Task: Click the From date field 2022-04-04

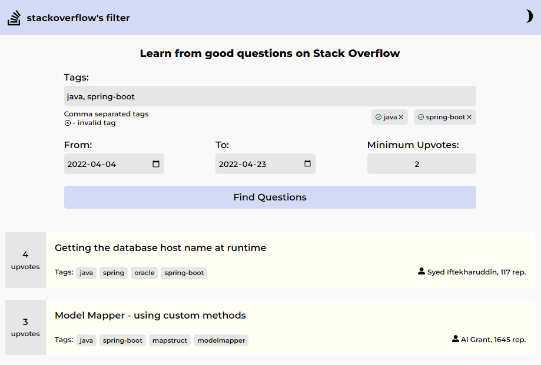Action: point(114,163)
